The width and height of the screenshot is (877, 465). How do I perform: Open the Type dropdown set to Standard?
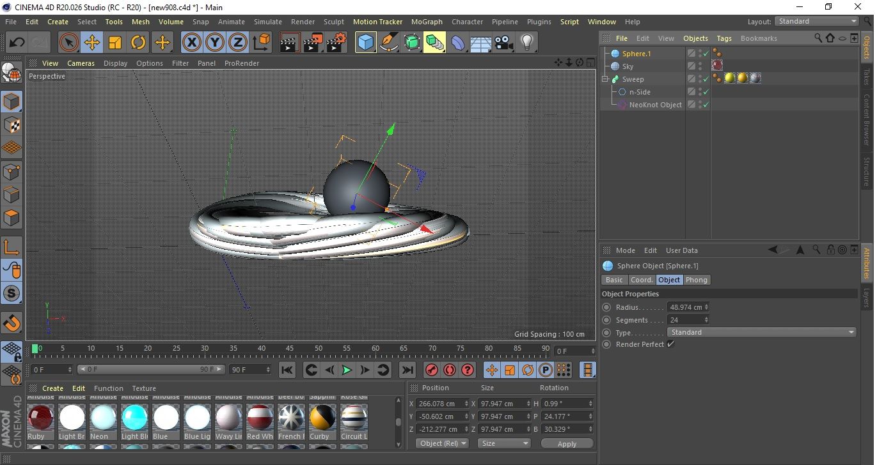coord(761,332)
